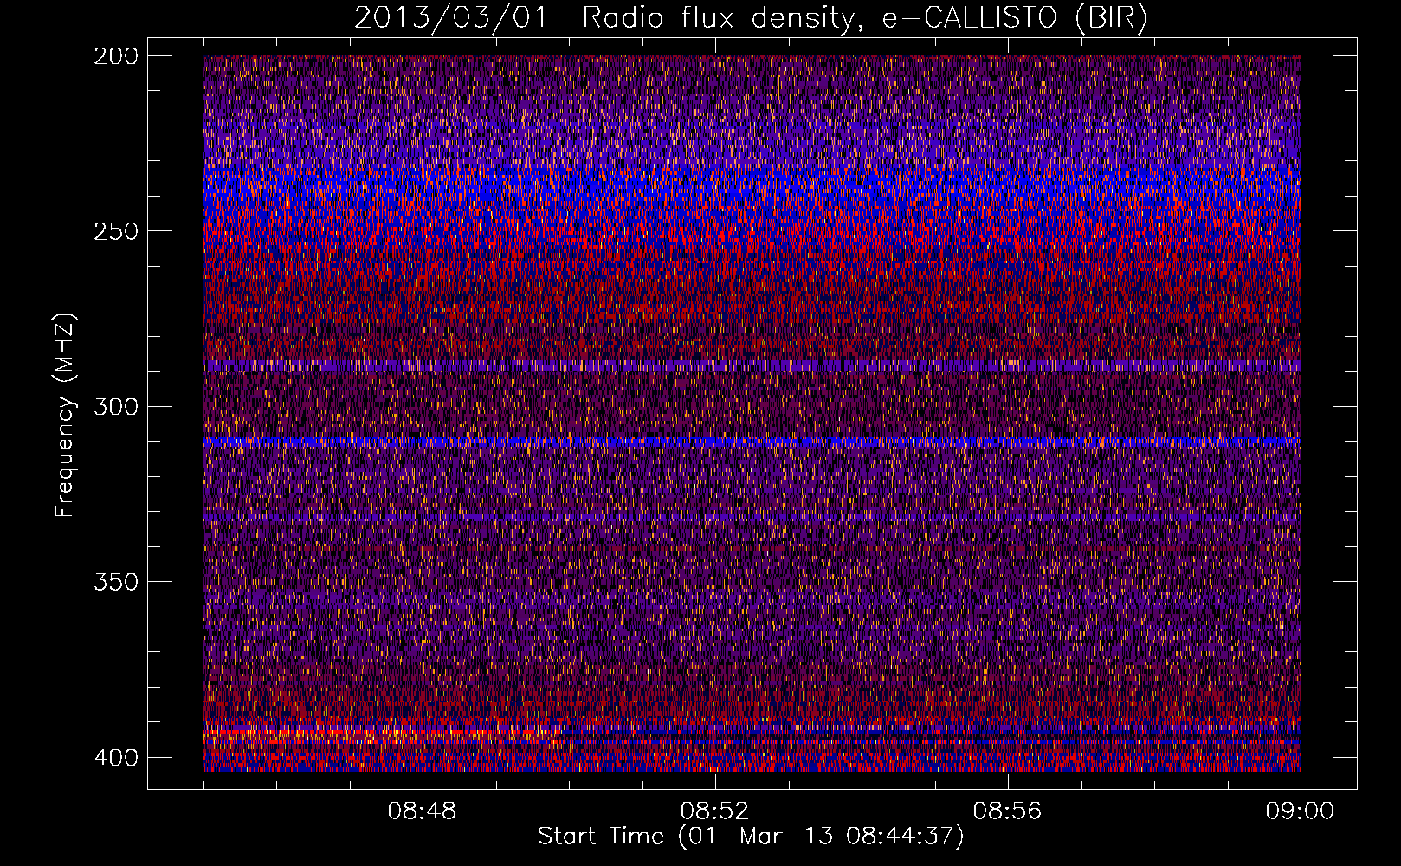Click the '08:52' time tick label
Image resolution: width=1401 pixels, height=866 pixels.
[714, 811]
